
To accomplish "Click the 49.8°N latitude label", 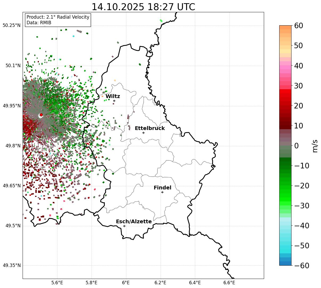I will [x=13, y=146].
